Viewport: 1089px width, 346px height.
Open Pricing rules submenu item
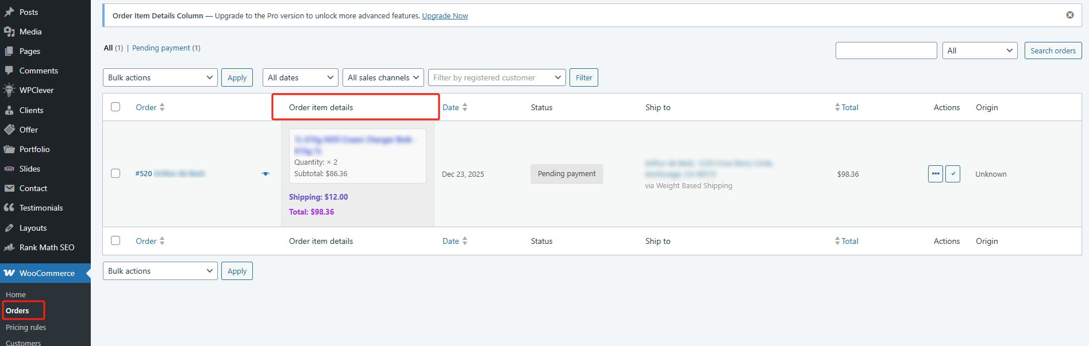tap(26, 327)
